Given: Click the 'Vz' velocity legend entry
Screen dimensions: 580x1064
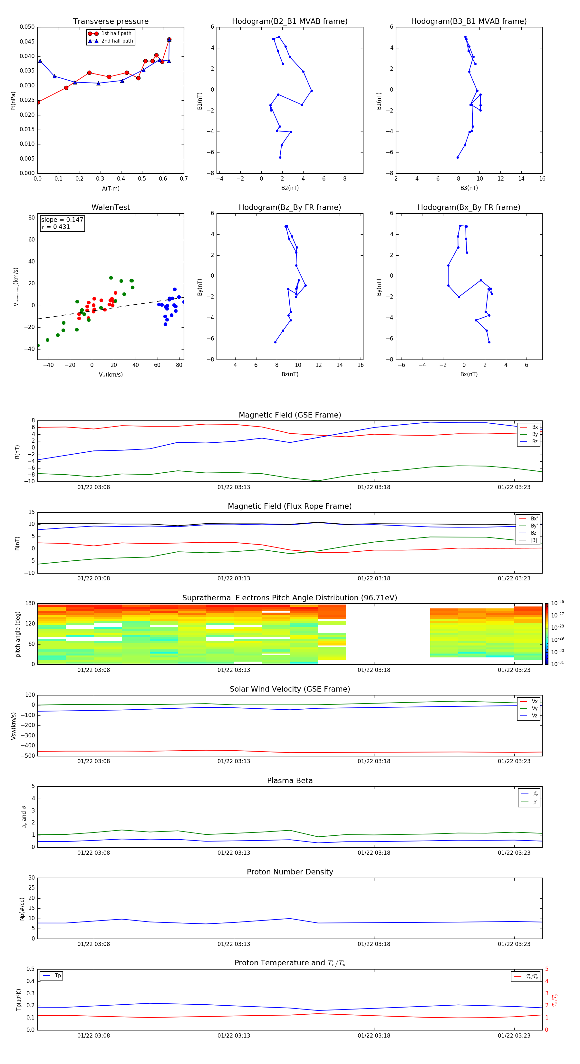Looking at the screenshot, I should [x=529, y=716].
